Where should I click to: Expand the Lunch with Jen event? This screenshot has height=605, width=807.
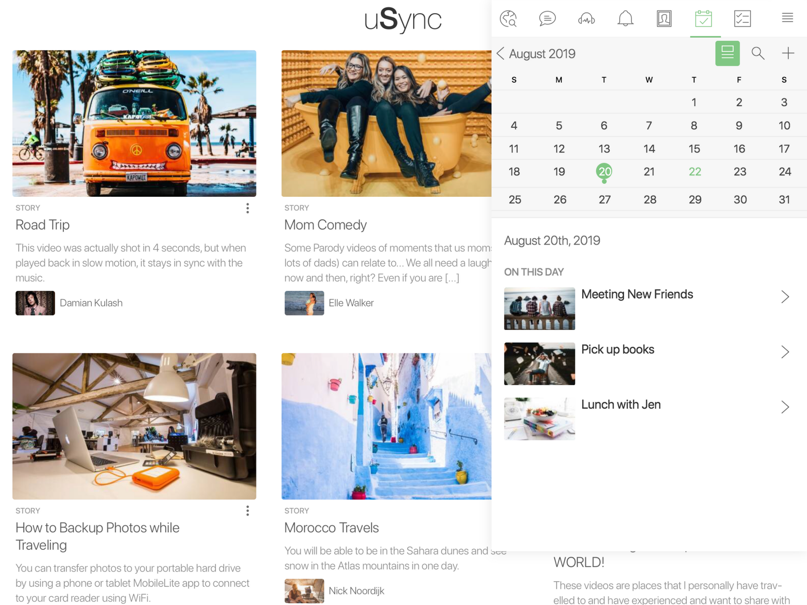point(784,407)
